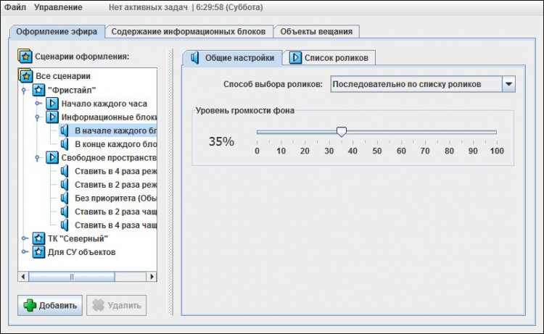The image size is (544, 334).
Task: Click the 6:29:58 (Суббота) clock text
Action: [229, 7]
